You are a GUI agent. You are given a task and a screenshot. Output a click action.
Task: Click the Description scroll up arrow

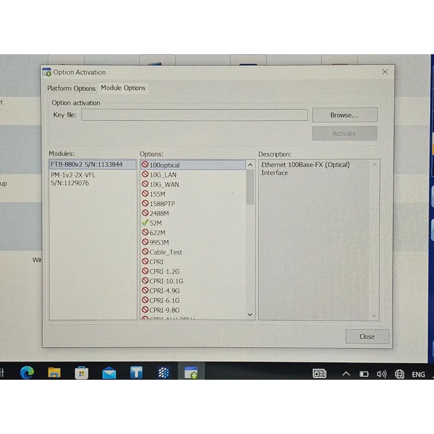point(374,165)
